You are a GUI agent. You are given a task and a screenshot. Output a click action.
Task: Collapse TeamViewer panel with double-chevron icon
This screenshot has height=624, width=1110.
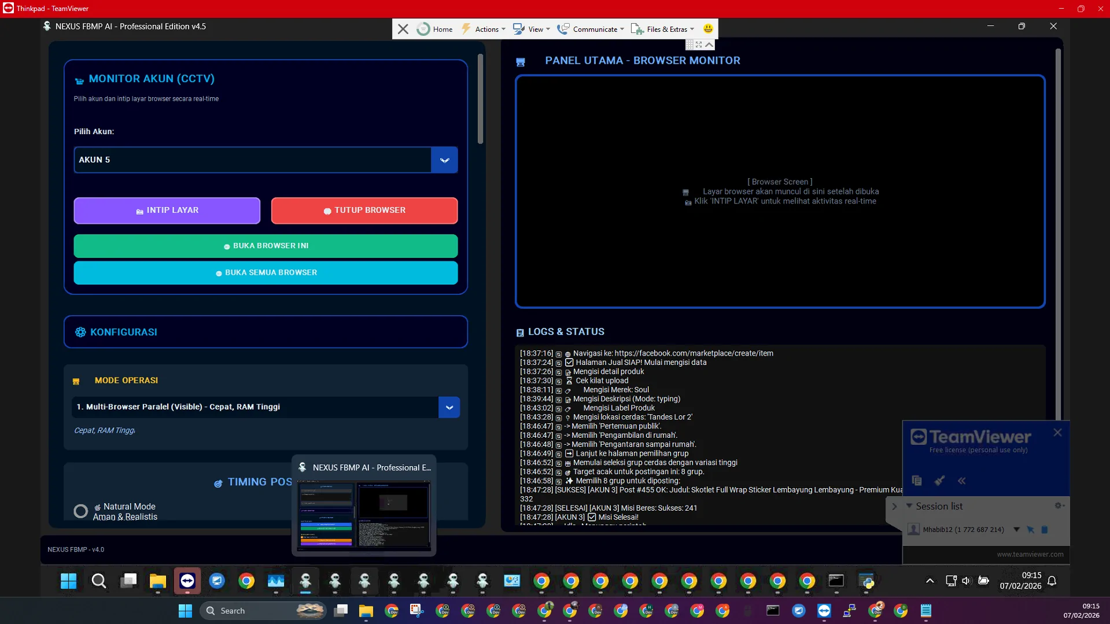(961, 481)
